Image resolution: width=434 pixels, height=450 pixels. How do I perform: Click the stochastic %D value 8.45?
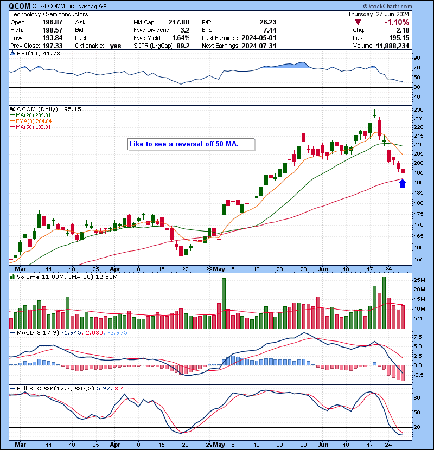click(121, 388)
